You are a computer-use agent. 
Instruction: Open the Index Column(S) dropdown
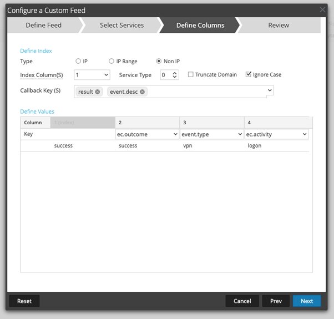click(92, 75)
